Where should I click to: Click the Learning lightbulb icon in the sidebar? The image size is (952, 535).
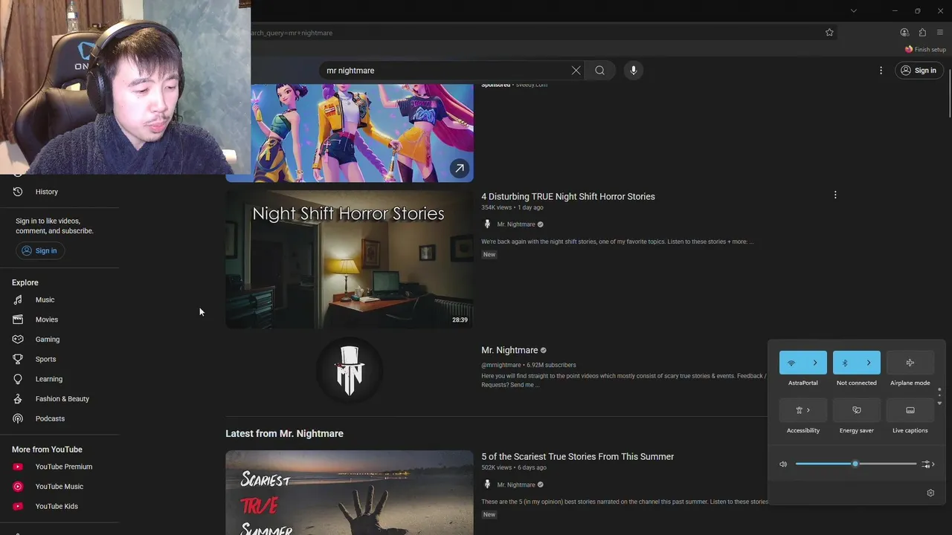[18, 379]
